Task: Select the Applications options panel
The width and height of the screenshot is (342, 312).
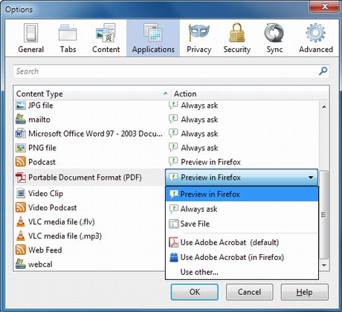Action: point(153,39)
